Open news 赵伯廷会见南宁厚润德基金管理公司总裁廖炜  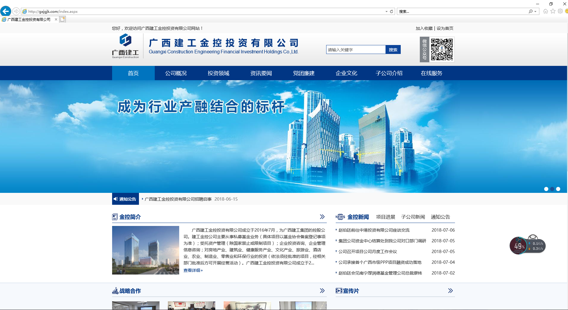pos(380,273)
